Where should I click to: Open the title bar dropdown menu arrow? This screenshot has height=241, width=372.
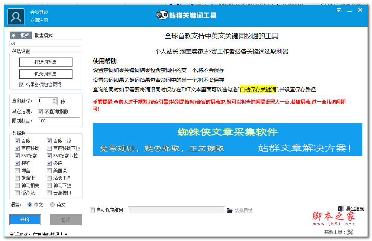339,10
